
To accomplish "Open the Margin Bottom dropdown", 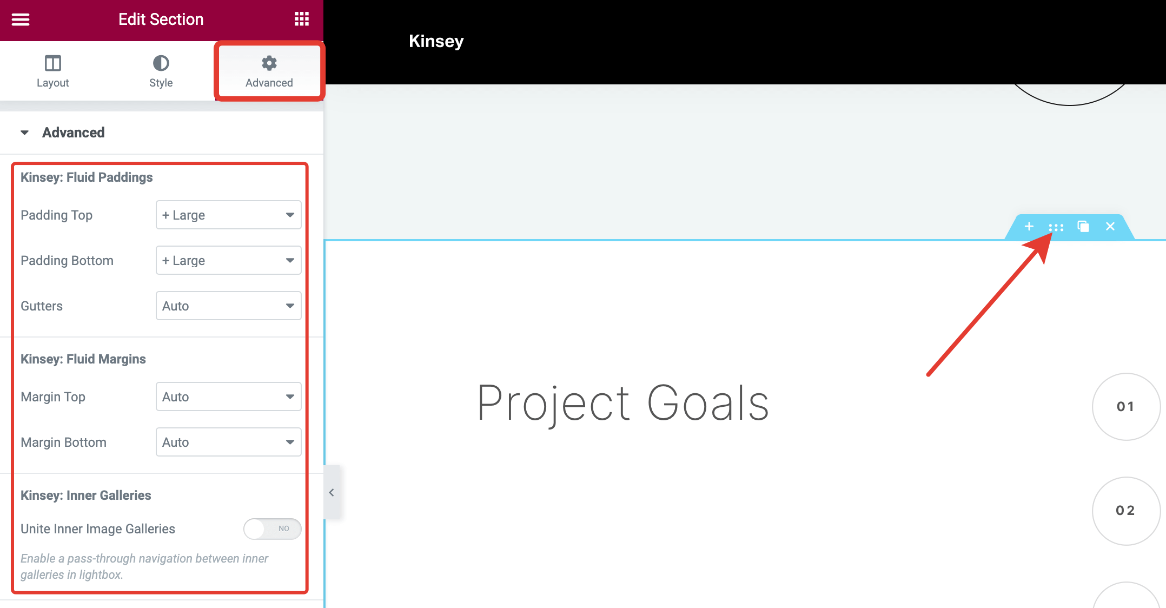I will point(228,442).
